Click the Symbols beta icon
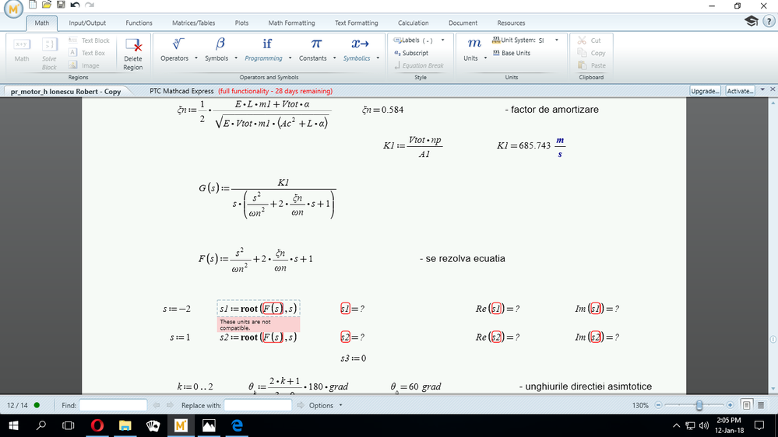This screenshot has height=437, width=778. click(220, 44)
